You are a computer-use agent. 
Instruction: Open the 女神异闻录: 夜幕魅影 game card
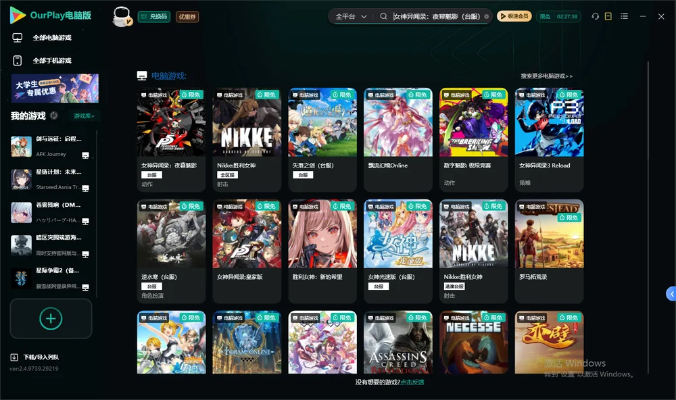point(171,140)
